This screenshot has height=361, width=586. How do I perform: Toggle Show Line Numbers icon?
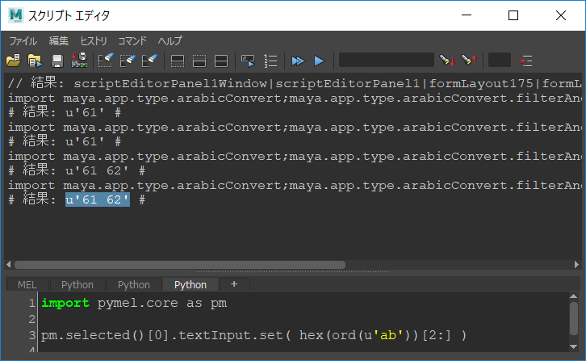[270, 61]
